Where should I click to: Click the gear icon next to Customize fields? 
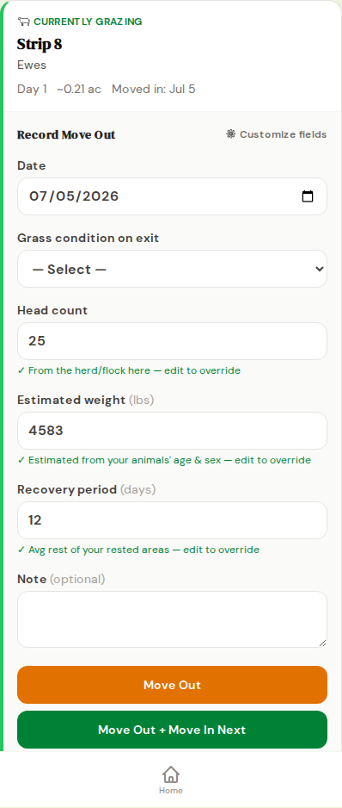click(x=231, y=134)
